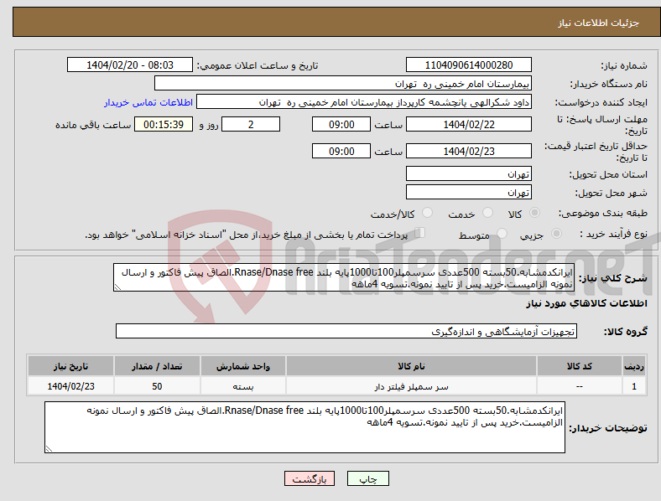Click the تعداد / مقدار column header

click(x=157, y=366)
